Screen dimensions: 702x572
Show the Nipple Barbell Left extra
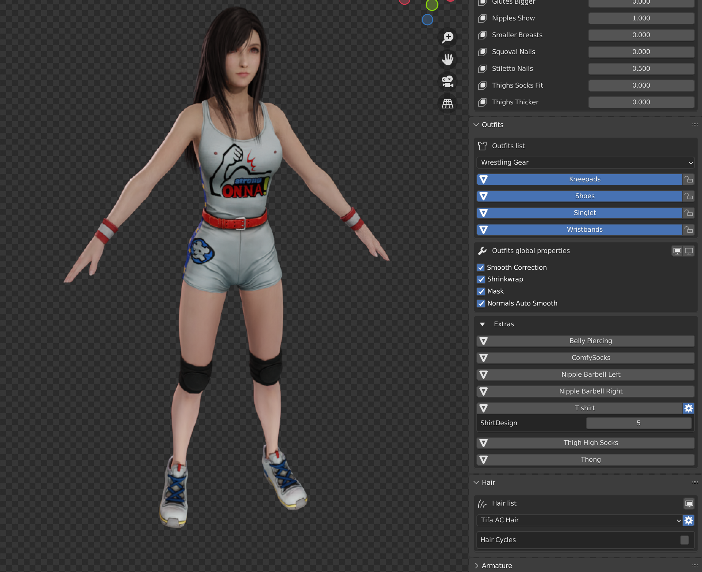[x=586, y=375]
